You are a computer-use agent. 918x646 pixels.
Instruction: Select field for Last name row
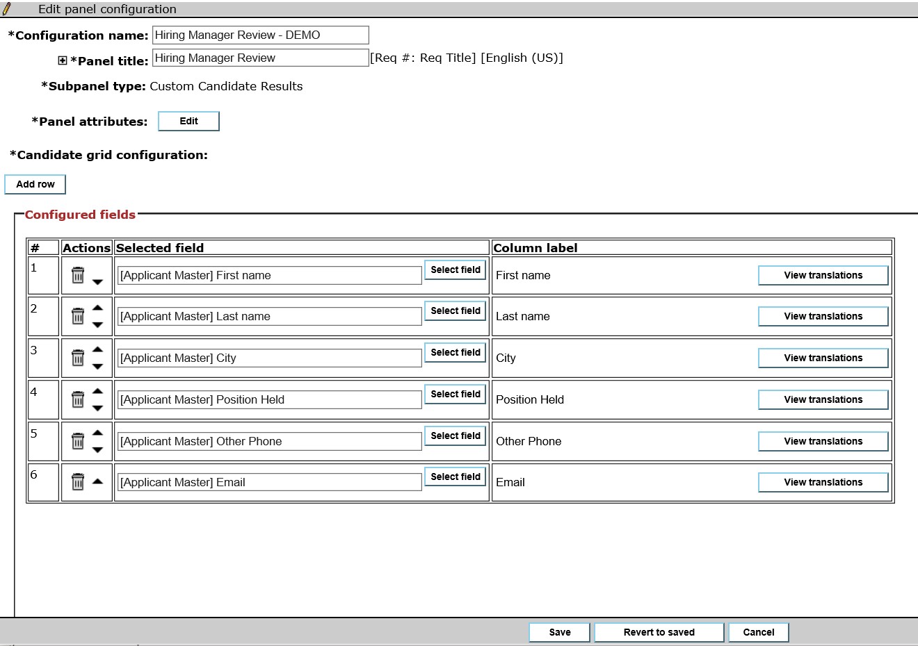tap(456, 310)
